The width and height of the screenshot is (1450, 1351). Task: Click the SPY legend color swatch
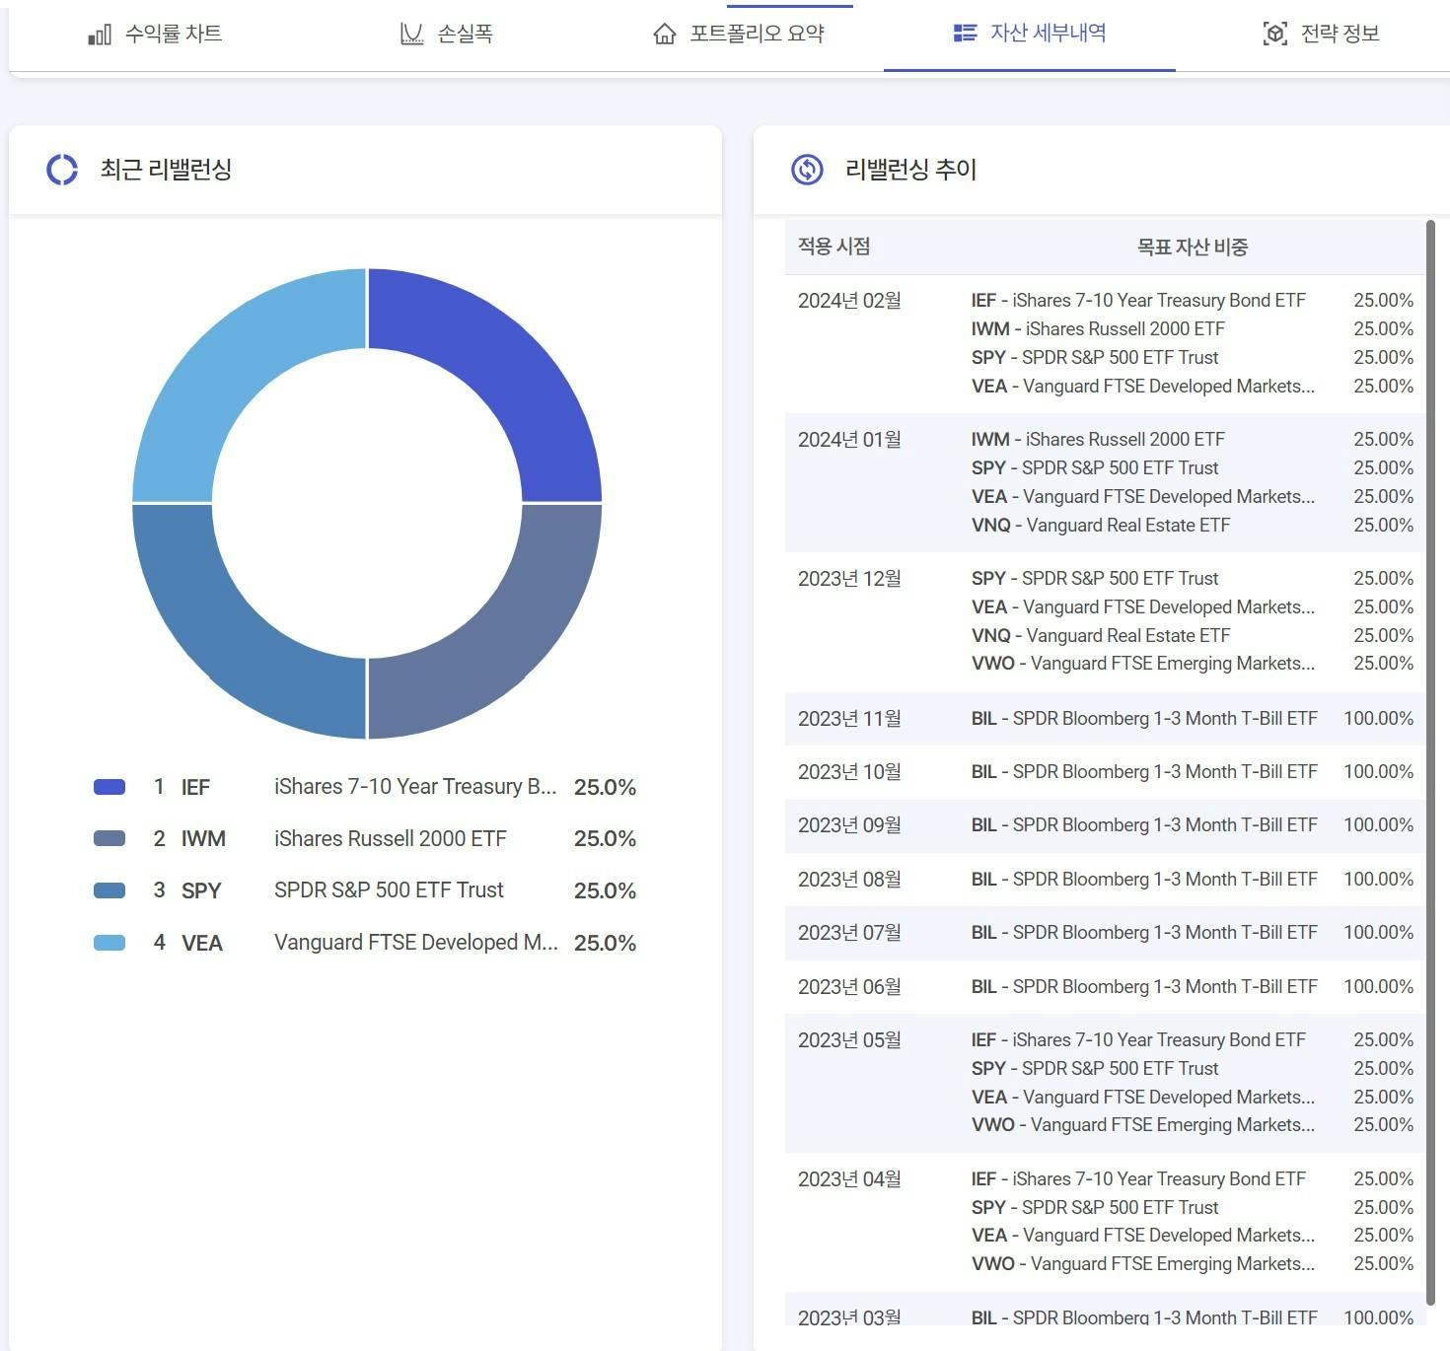(109, 890)
